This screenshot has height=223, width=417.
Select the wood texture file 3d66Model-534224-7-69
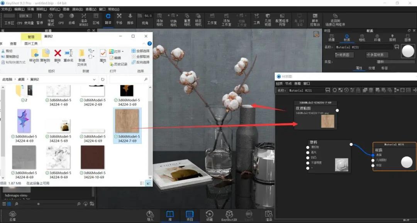pos(127,126)
